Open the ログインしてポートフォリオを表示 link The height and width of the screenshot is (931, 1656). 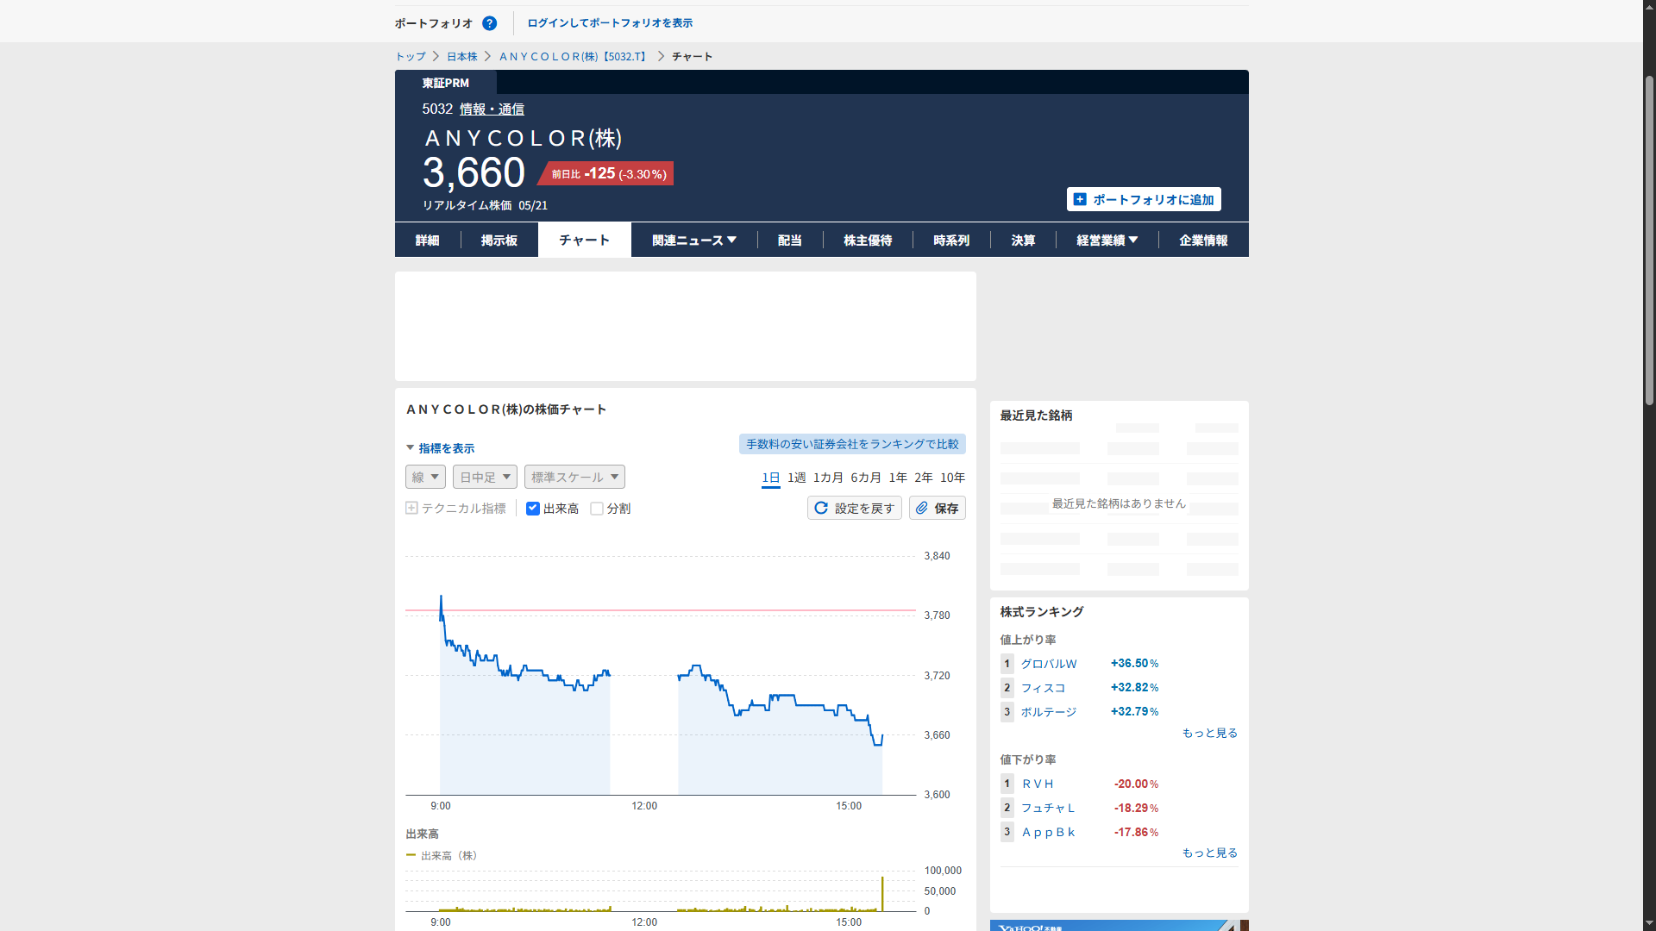coord(609,23)
